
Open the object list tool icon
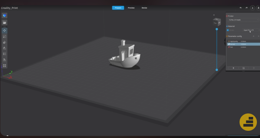click(x=5, y=54)
